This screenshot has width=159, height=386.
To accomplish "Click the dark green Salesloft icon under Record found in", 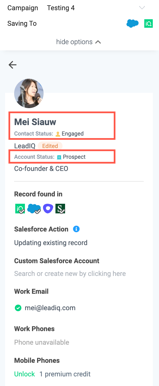I will coord(60,209).
